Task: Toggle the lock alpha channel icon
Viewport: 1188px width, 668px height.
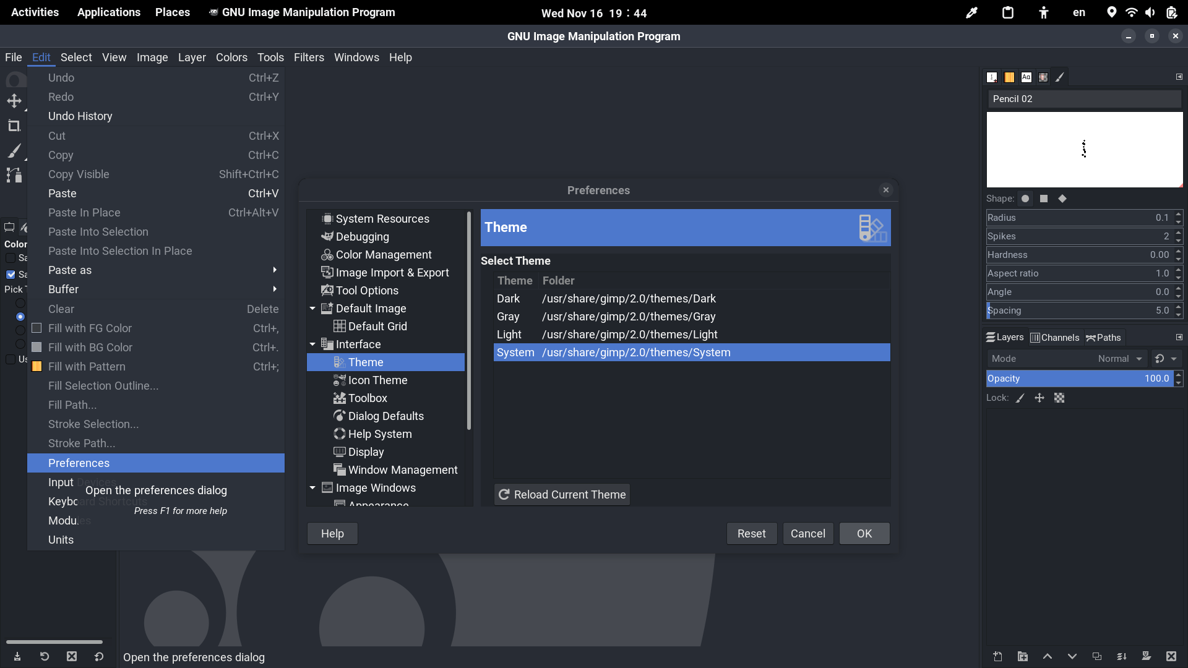Action: [x=1059, y=398]
